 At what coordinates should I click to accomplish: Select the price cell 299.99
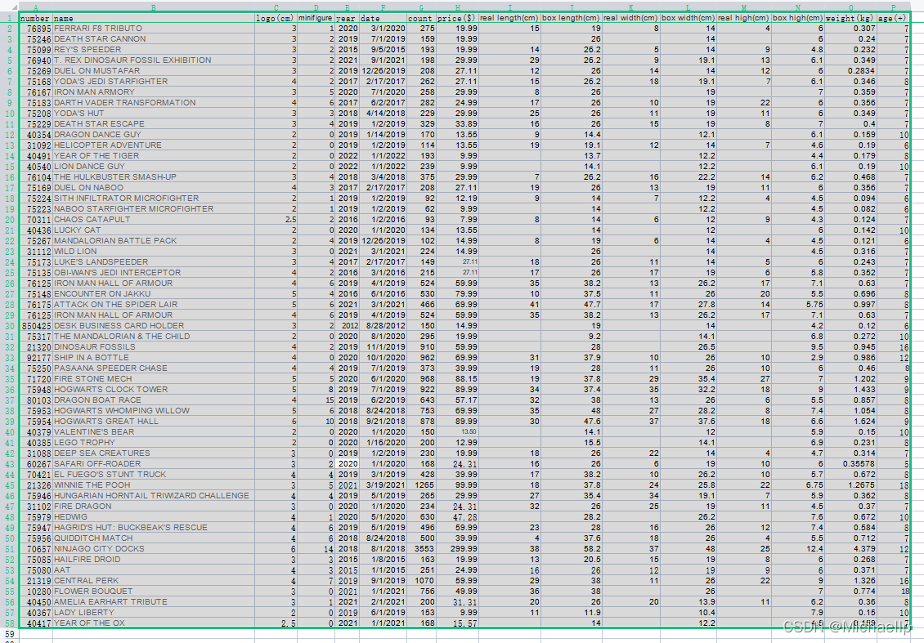[x=457, y=549]
